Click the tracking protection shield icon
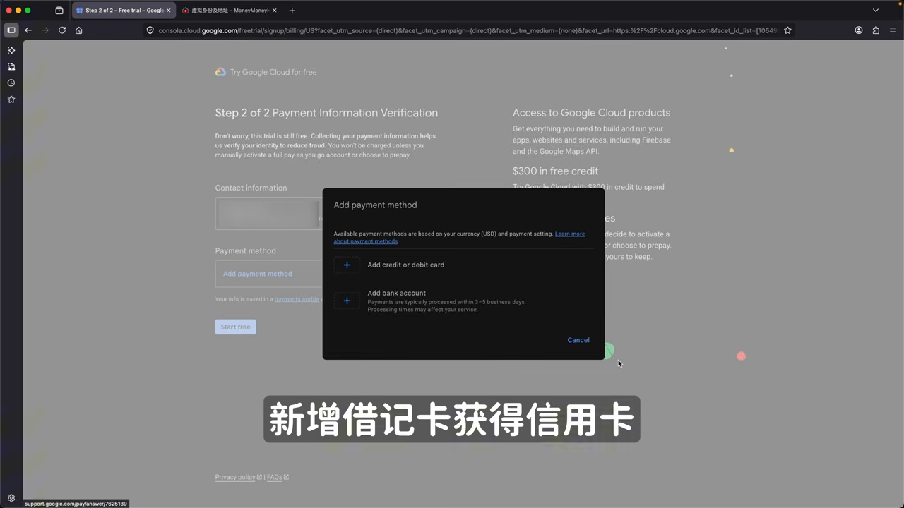The width and height of the screenshot is (904, 508). click(x=150, y=30)
